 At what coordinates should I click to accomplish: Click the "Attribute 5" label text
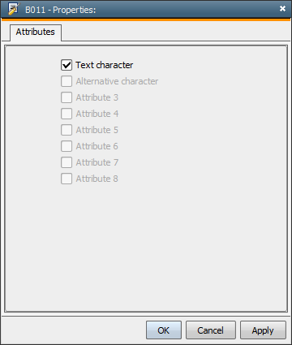97,130
